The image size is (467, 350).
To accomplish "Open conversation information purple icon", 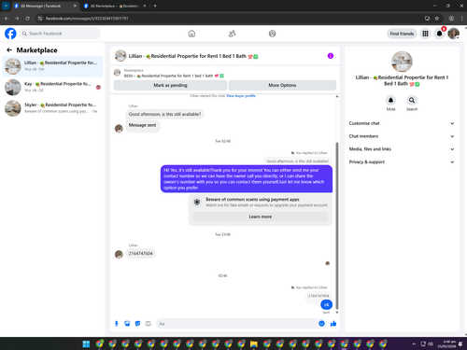I will click(331, 56).
